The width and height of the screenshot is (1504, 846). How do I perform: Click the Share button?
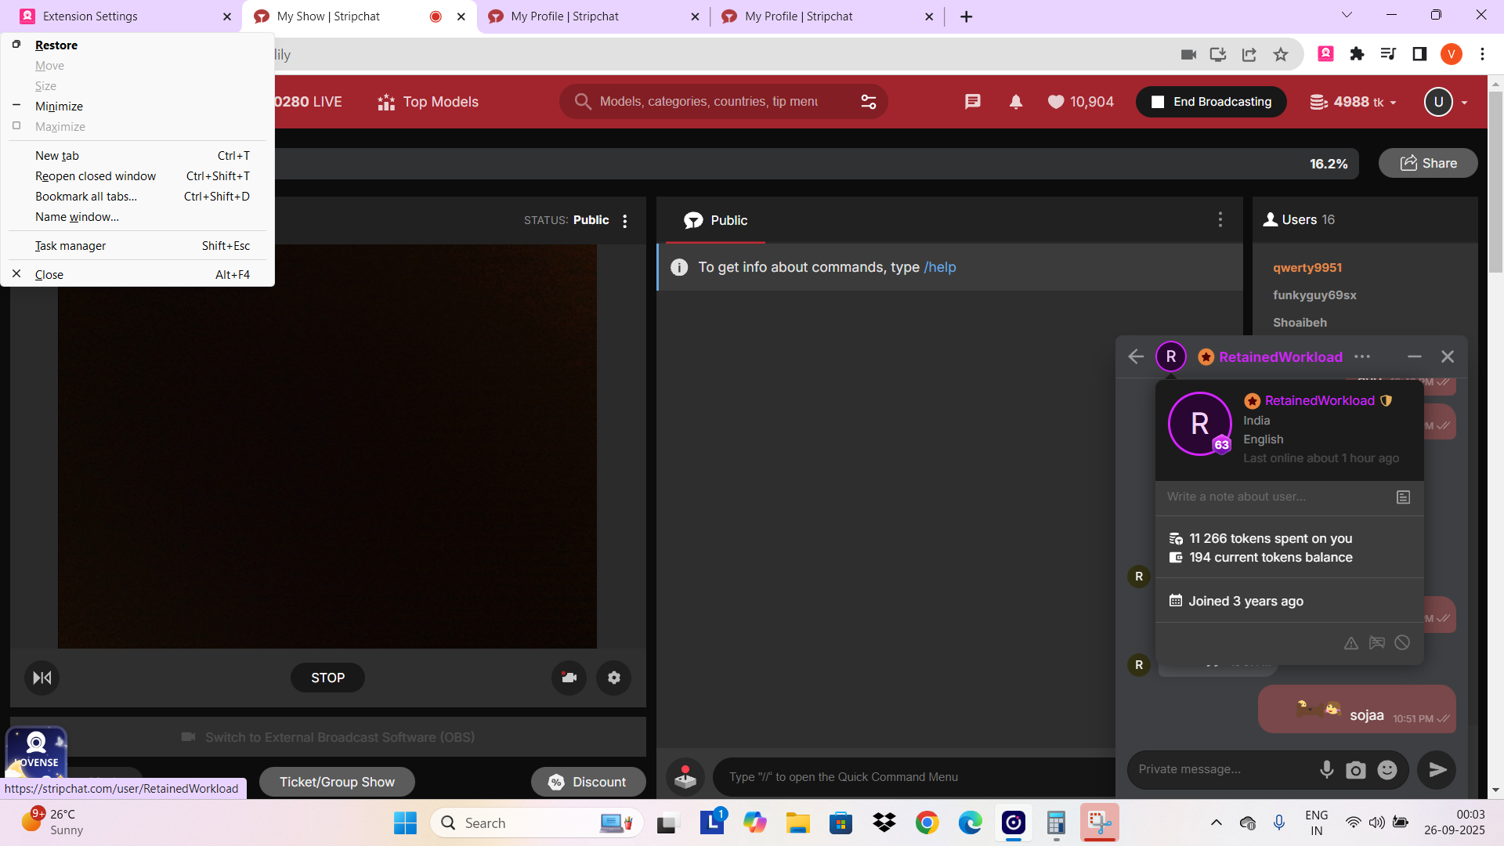[x=1428, y=163]
